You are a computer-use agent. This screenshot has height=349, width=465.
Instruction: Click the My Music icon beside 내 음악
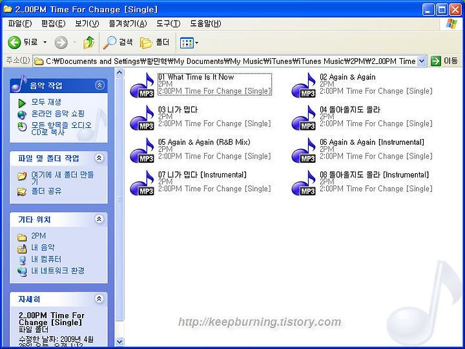[x=22, y=248]
